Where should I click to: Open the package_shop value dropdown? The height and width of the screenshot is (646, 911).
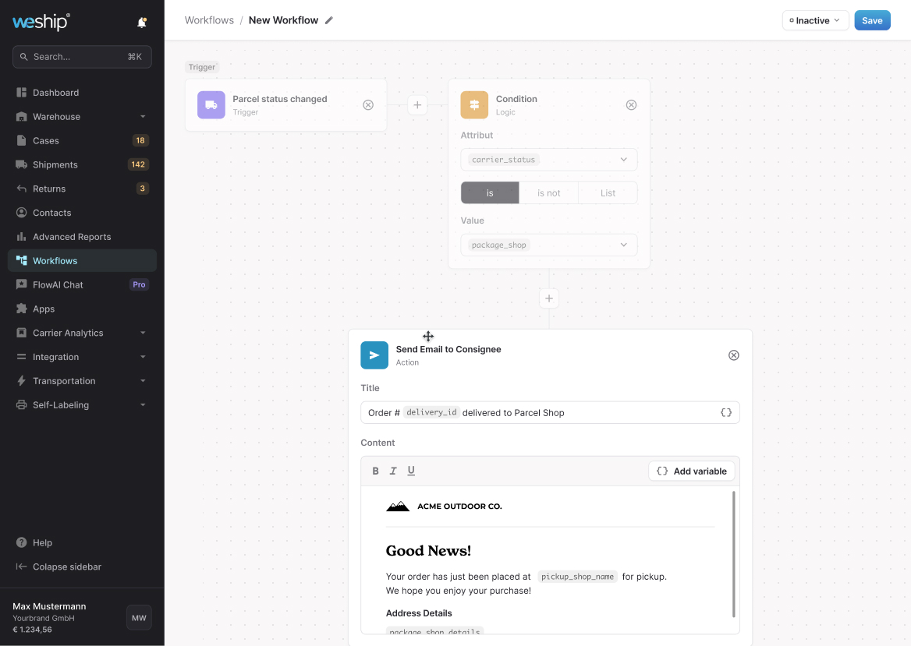[x=548, y=244]
